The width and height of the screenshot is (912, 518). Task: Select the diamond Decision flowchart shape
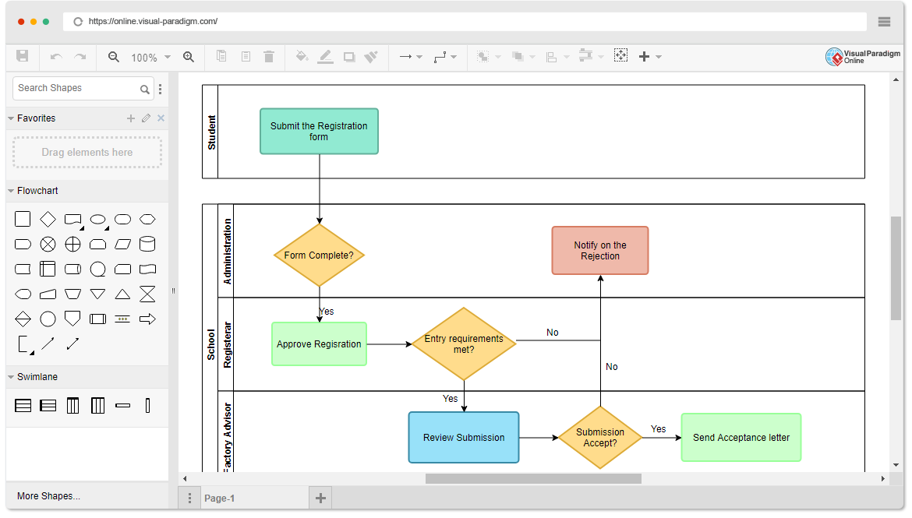click(x=48, y=219)
